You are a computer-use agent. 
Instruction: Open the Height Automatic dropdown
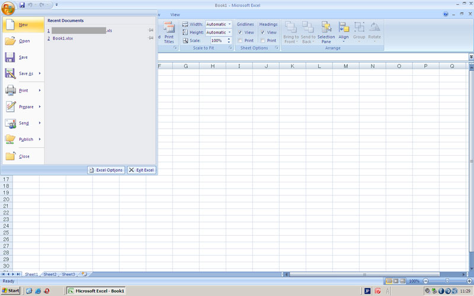point(229,33)
